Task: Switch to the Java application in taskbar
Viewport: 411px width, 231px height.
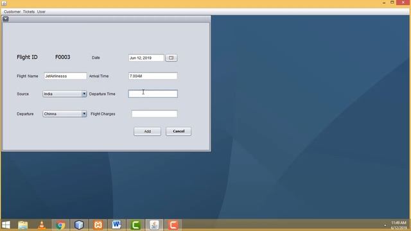Action: [154, 225]
